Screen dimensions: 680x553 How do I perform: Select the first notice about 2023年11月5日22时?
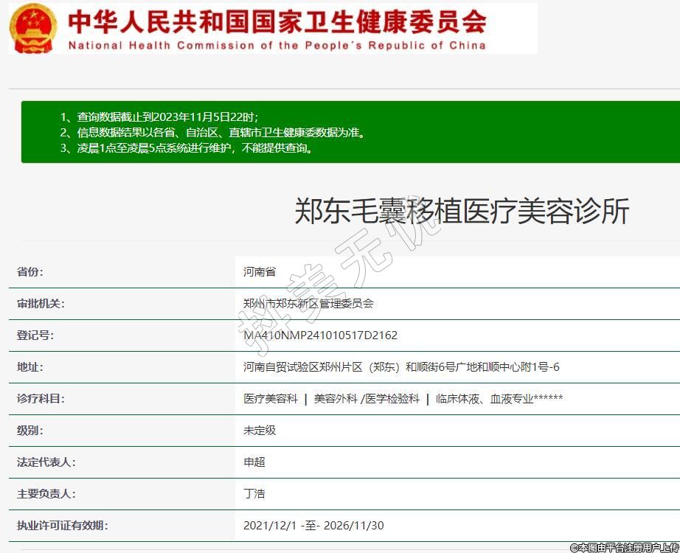[x=159, y=117]
